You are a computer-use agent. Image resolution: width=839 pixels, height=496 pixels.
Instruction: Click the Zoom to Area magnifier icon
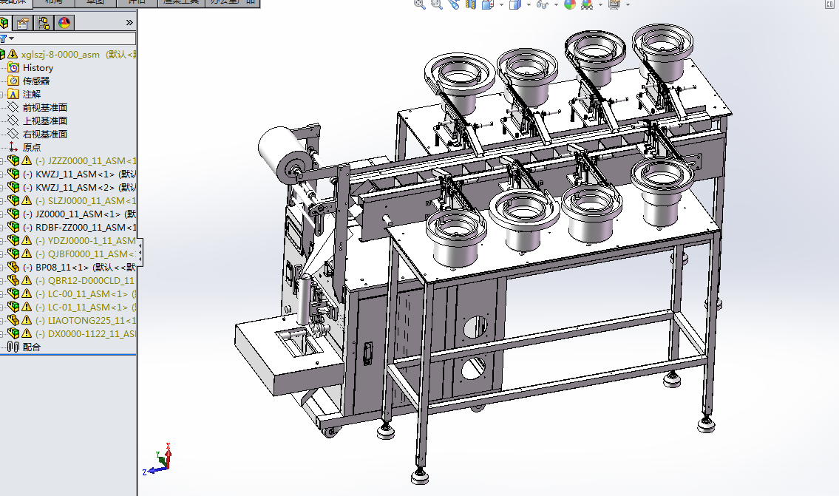437,4
